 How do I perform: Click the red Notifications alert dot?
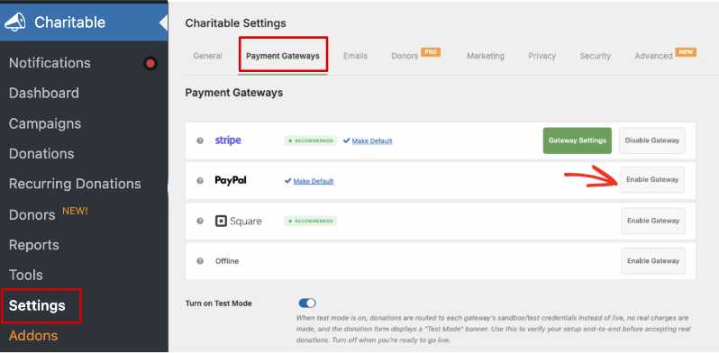point(150,63)
